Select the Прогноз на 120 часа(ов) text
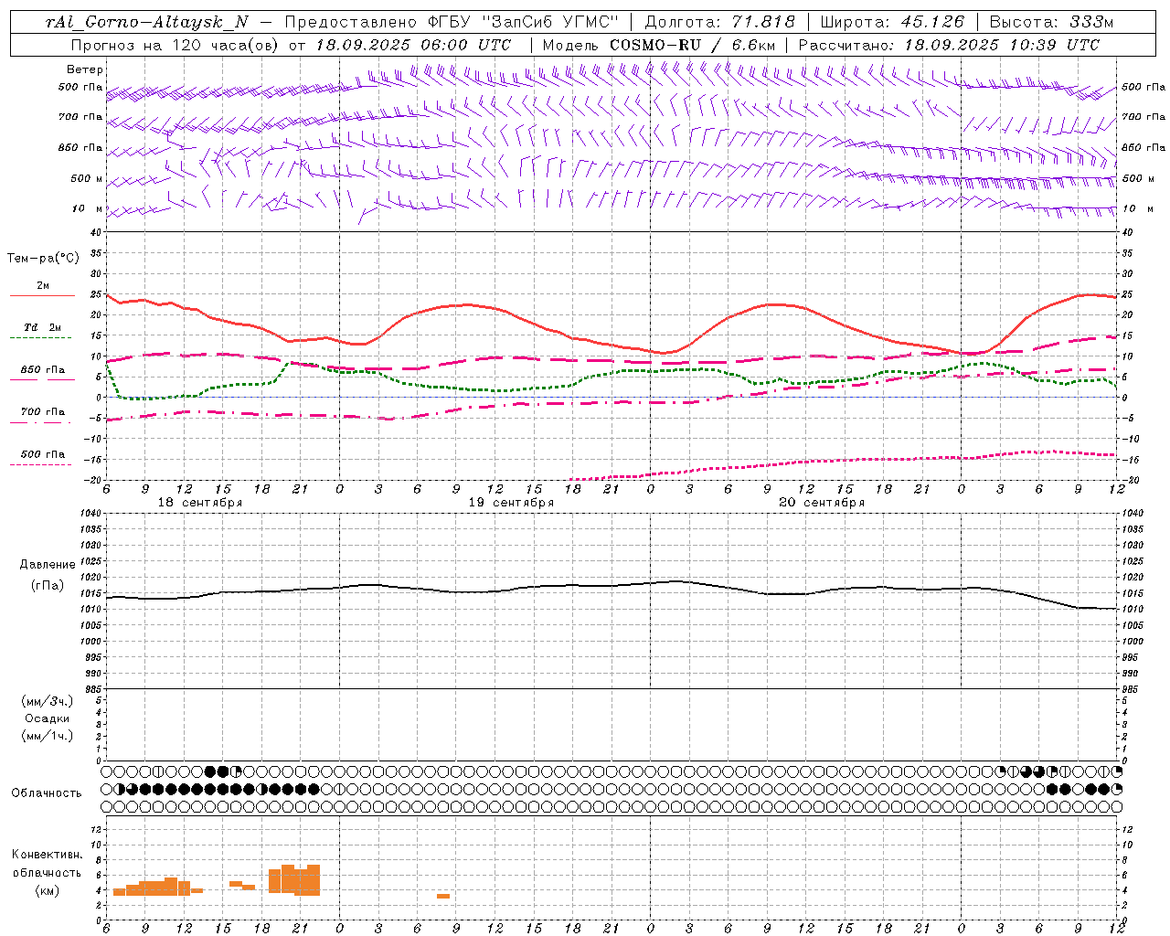Viewport: 1170px width, 936px height. coord(175,45)
